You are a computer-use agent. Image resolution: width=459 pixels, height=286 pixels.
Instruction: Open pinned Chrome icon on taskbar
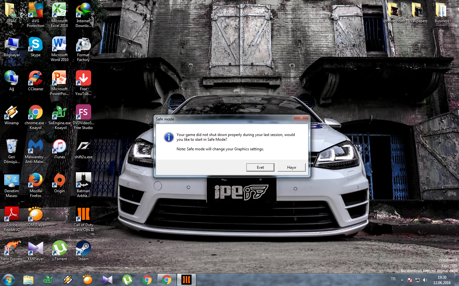pos(147,280)
